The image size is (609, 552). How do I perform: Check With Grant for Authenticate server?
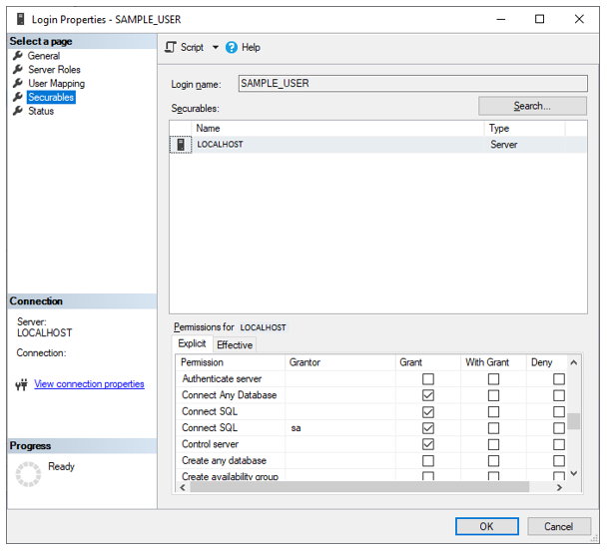(x=493, y=379)
